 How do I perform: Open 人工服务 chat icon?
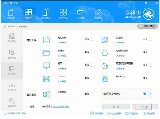(81, 14)
